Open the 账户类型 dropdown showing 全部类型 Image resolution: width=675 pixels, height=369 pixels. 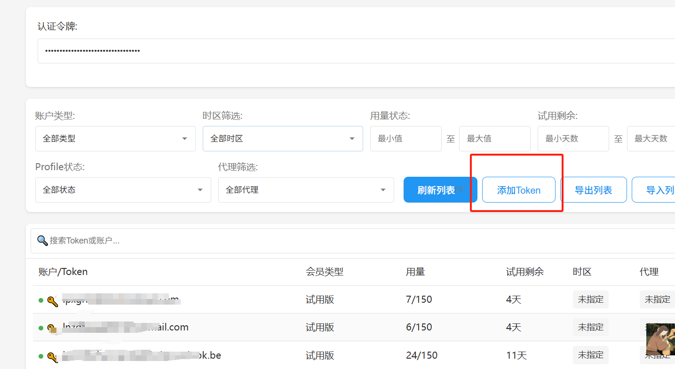pos(115,139)
